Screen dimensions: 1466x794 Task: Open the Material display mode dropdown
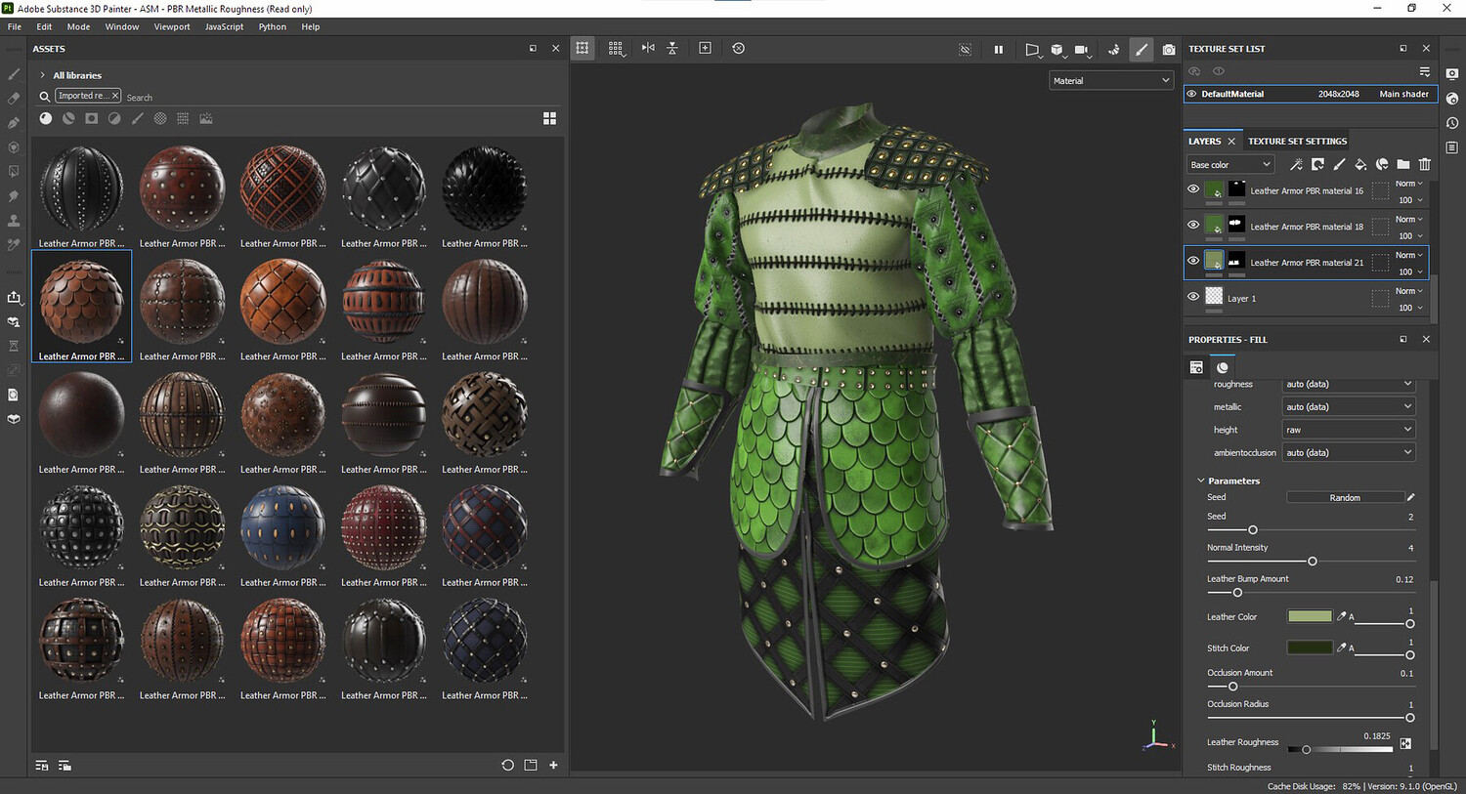(x=1111, y=81)
